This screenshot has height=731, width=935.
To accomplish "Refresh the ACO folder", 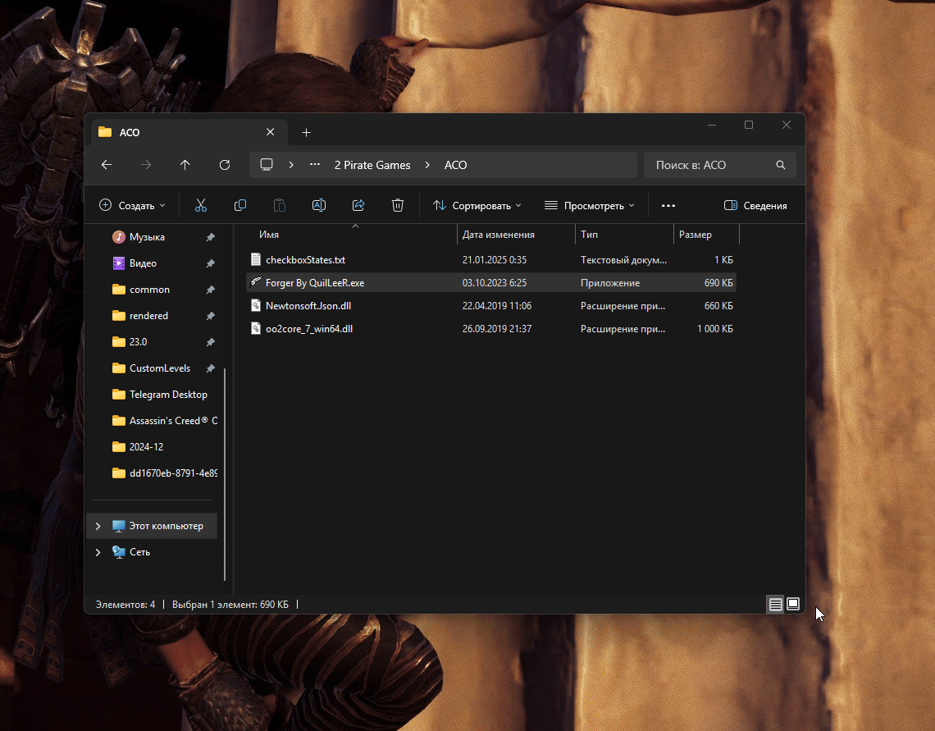I will [225, 165].
